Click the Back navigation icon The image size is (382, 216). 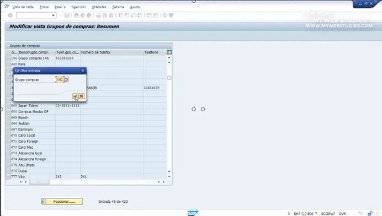[x=77, y=15]
